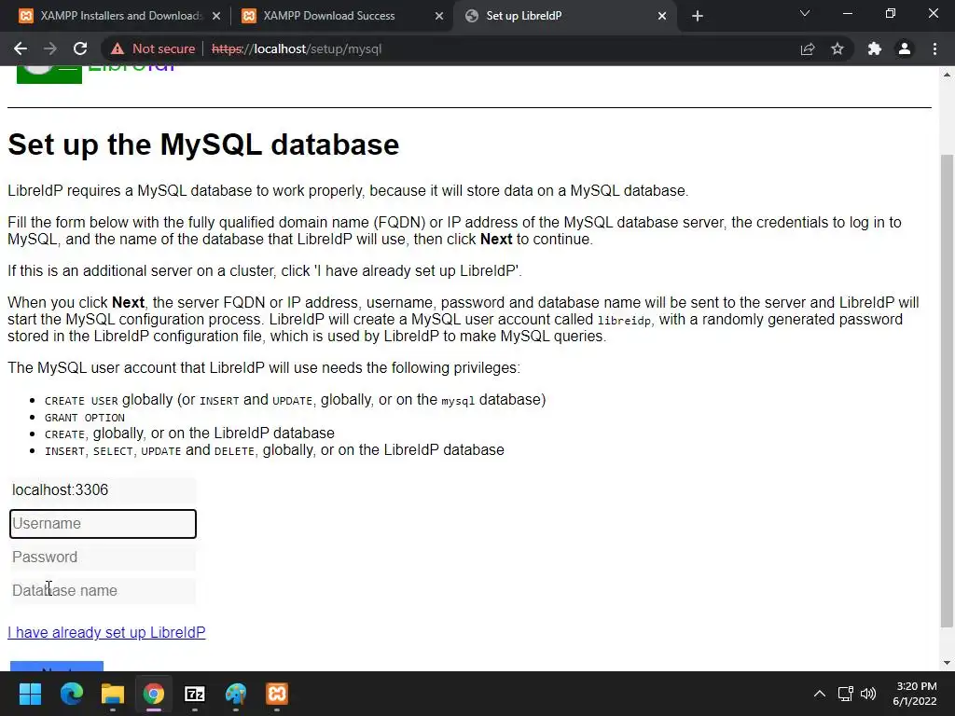
Task: Click the forward navigation arrow
Action: pos(50,48)
